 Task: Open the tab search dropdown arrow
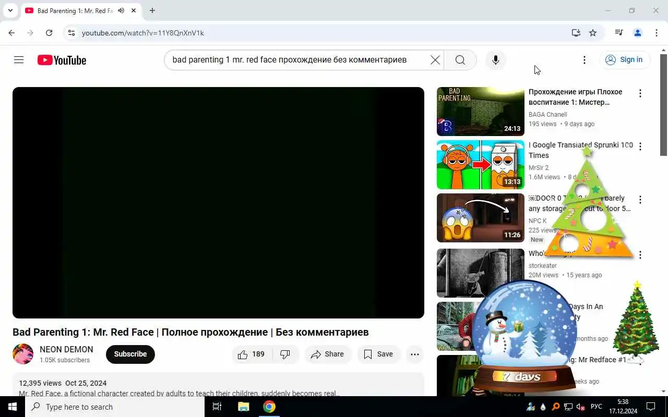point(10,10)
